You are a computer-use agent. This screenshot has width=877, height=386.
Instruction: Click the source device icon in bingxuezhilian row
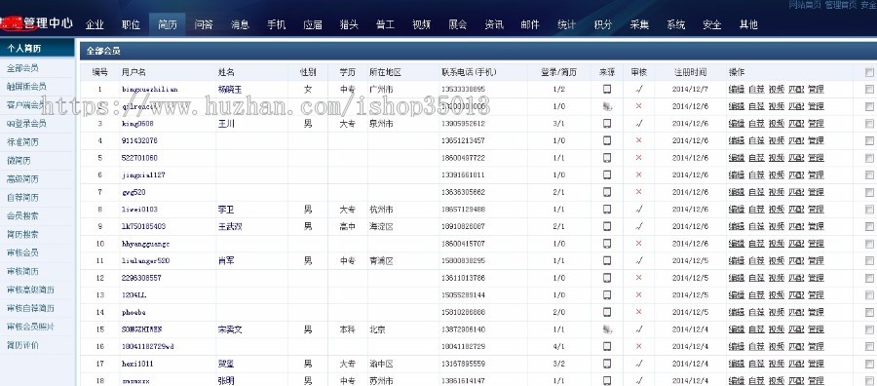[x=607, y=89]
